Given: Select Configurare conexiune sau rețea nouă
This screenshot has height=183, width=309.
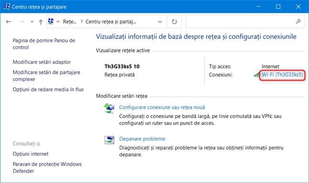Looking at the screenshot, I should coord(162,107).
